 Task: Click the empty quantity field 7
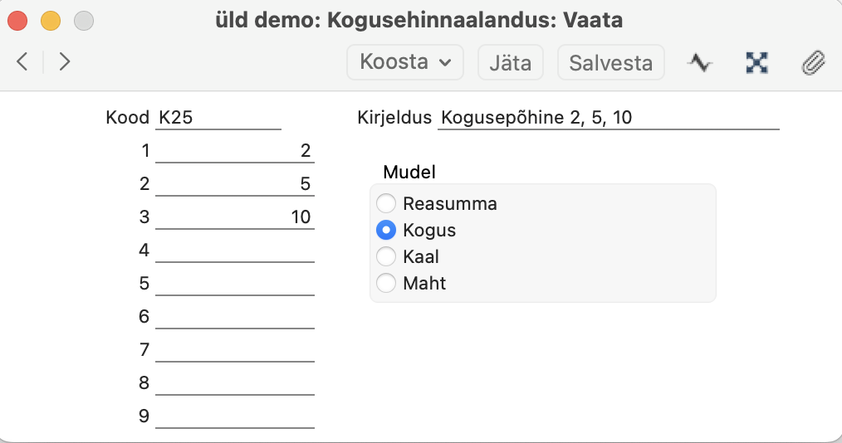pyautogui.click(x=235, y=350)
